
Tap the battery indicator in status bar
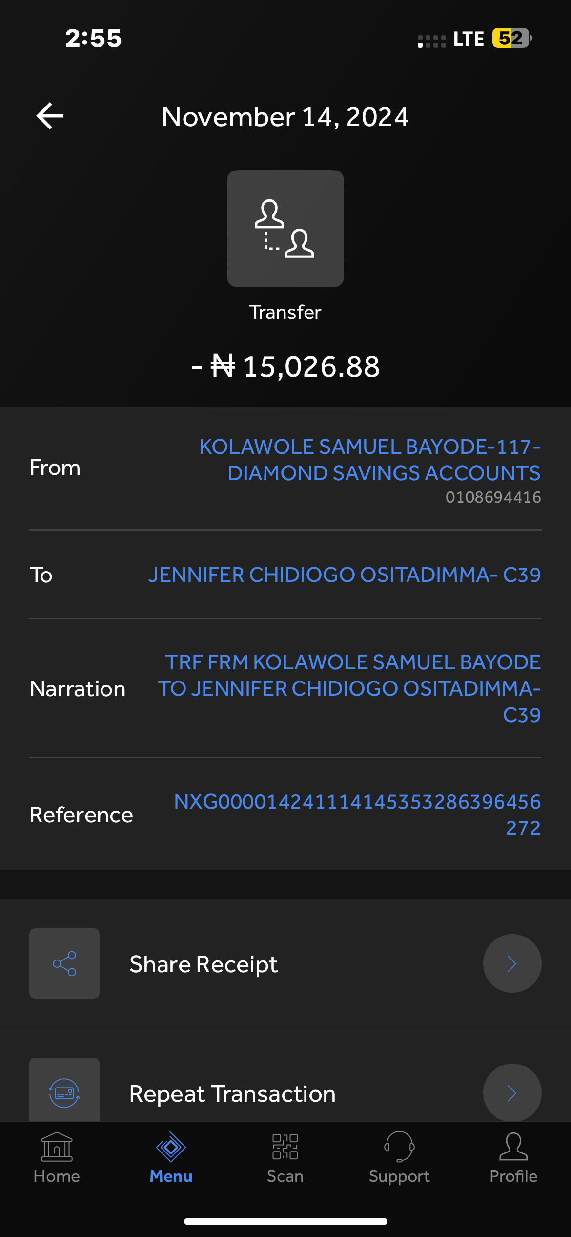pos(511,38)
